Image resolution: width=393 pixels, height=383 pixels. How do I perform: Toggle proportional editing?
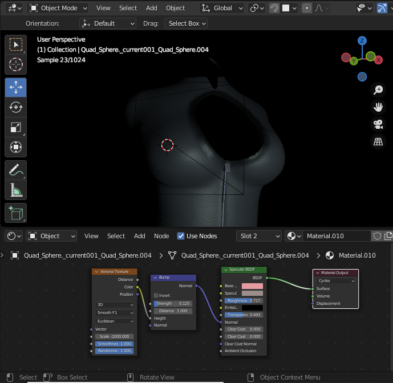tap(306, 9)
